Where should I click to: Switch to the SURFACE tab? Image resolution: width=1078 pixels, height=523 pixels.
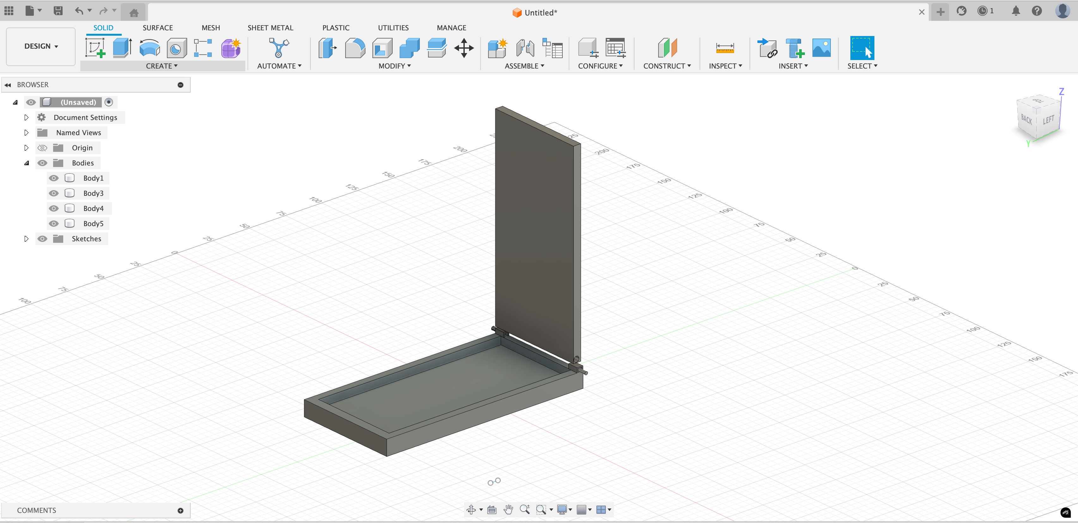[157, 27]
